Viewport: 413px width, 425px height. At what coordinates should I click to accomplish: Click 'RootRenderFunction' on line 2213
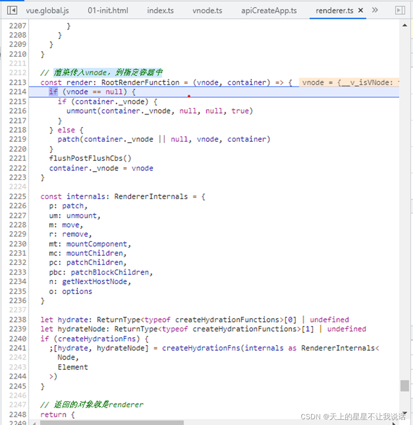[140, 83]
